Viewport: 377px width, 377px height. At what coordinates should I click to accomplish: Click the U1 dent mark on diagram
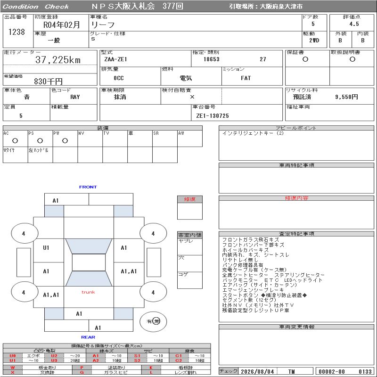[46, 248]
